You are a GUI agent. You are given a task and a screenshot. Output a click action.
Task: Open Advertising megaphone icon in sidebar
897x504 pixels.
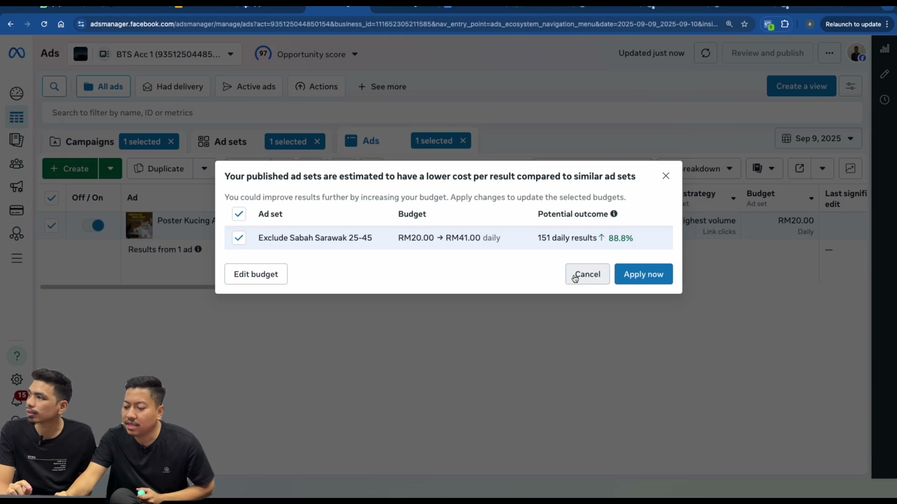[x=16, y=187]
